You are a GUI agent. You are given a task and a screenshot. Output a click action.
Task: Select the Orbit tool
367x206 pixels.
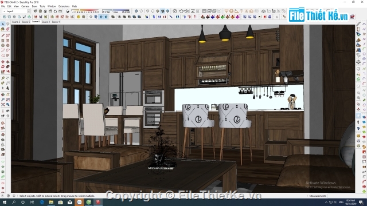pyautogui.click(x=3, y=94)
